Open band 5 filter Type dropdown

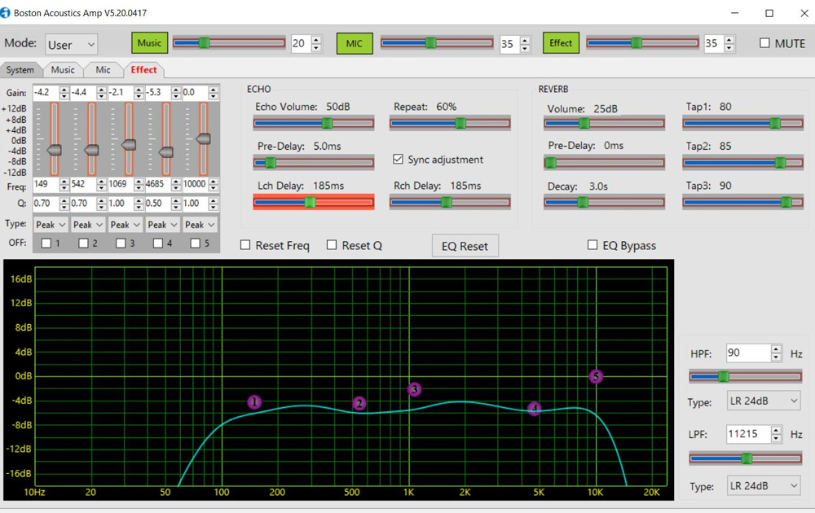[200, 224]
